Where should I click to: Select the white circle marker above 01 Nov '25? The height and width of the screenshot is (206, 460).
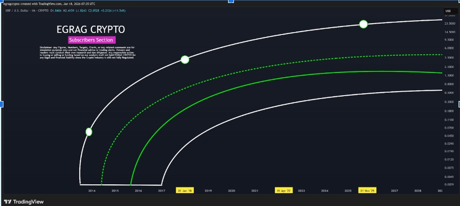[x=363, y=24]
